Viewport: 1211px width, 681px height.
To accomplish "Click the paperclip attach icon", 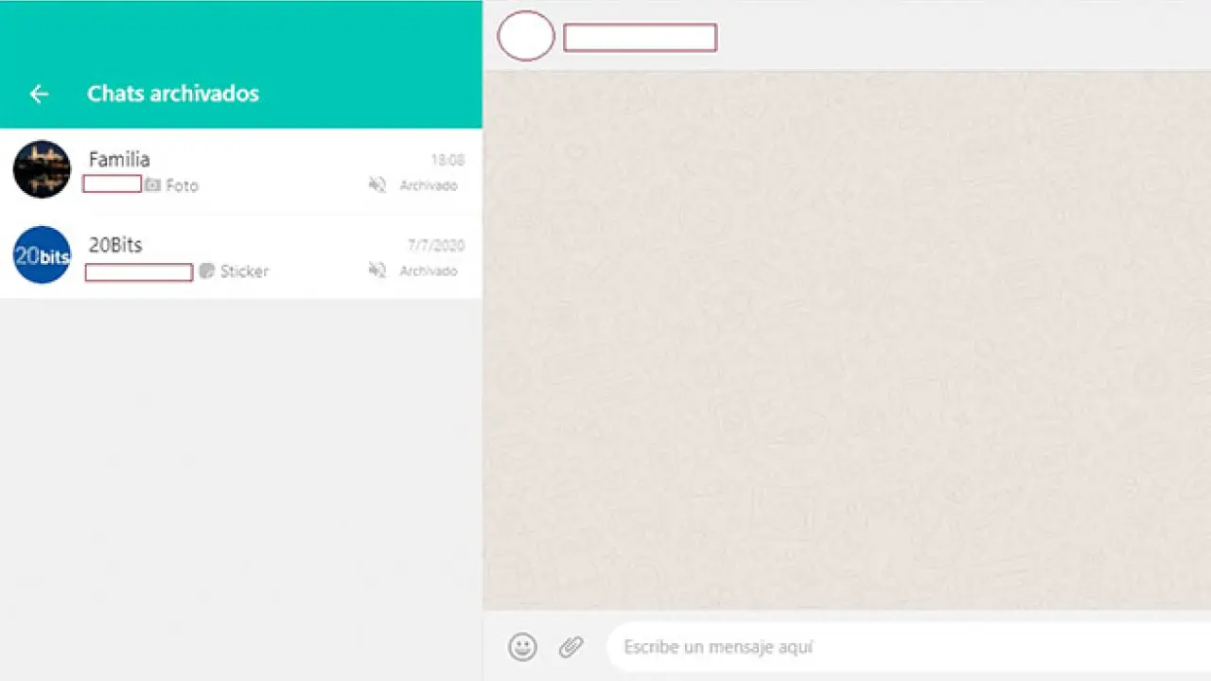I will pos(570,647).
